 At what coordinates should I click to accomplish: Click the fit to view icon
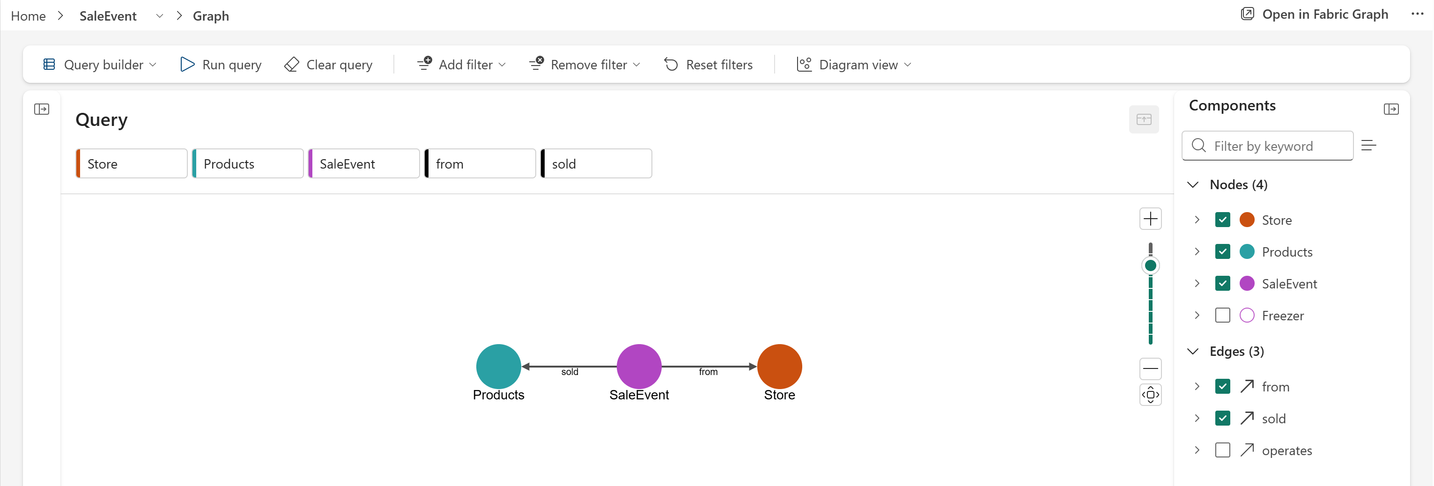click(x=1150, y=395)
